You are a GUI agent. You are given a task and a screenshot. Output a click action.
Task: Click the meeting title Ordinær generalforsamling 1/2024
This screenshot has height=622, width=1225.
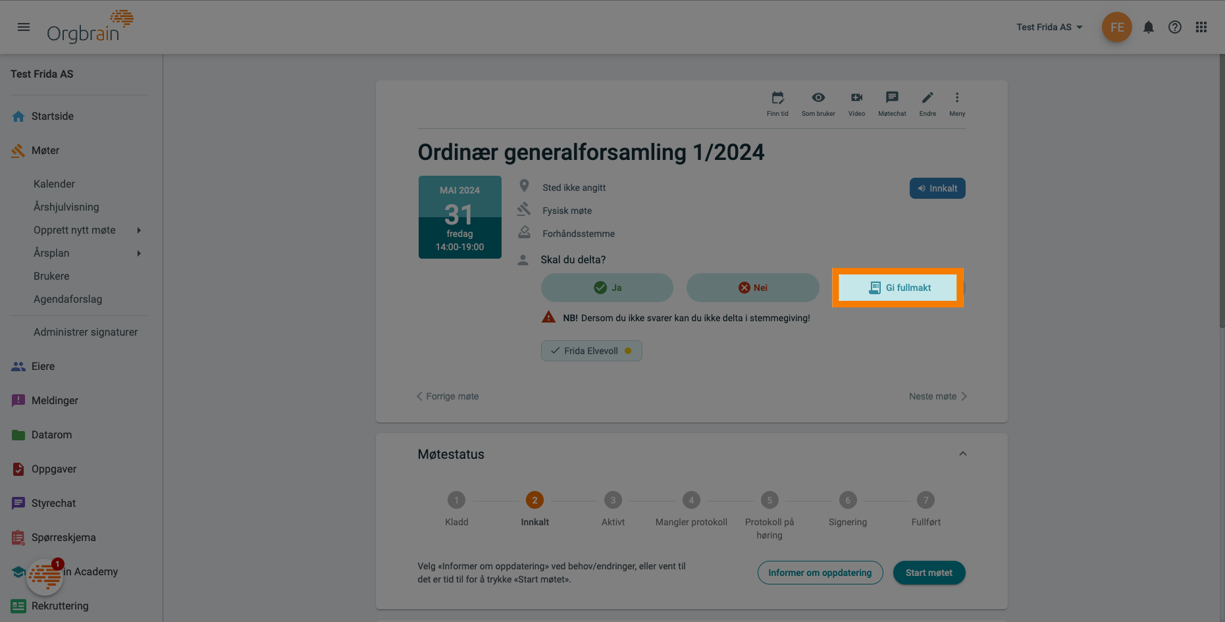tap(591, 152)
